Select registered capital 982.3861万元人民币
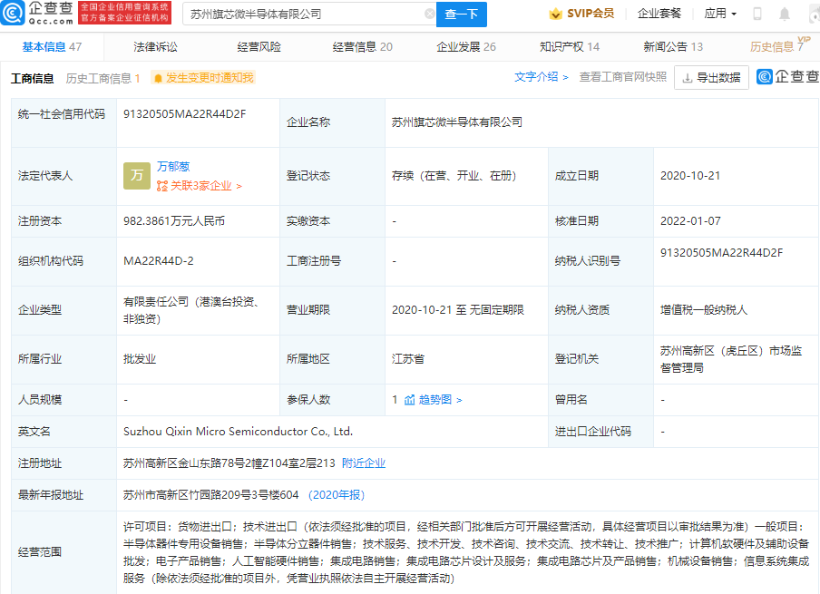 pyautogui.click(x=174, y=221)
